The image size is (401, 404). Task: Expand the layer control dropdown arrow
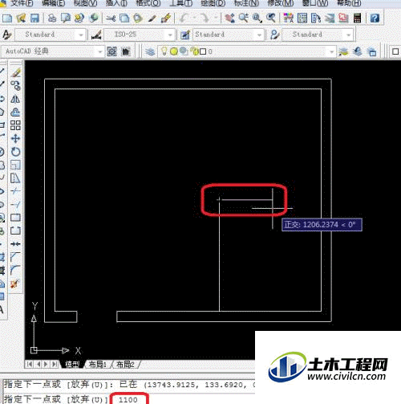click(332, 51)
